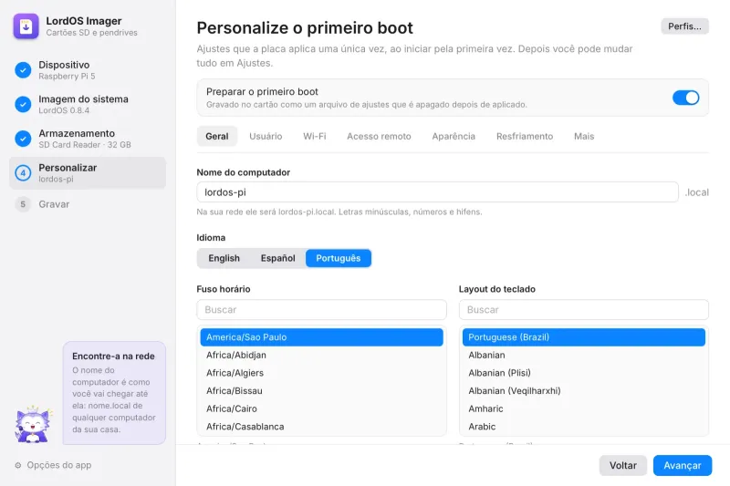This screenshot has height=486, width=730.
Task: Click the LordOS Imager app logo icon
Action: pyautogui.click(x=26, y=26)
